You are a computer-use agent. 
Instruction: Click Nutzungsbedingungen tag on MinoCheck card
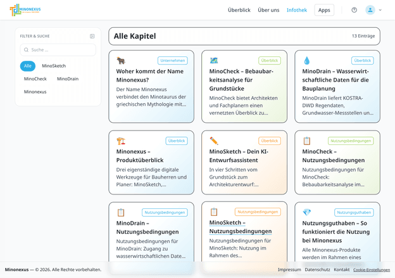351,141
